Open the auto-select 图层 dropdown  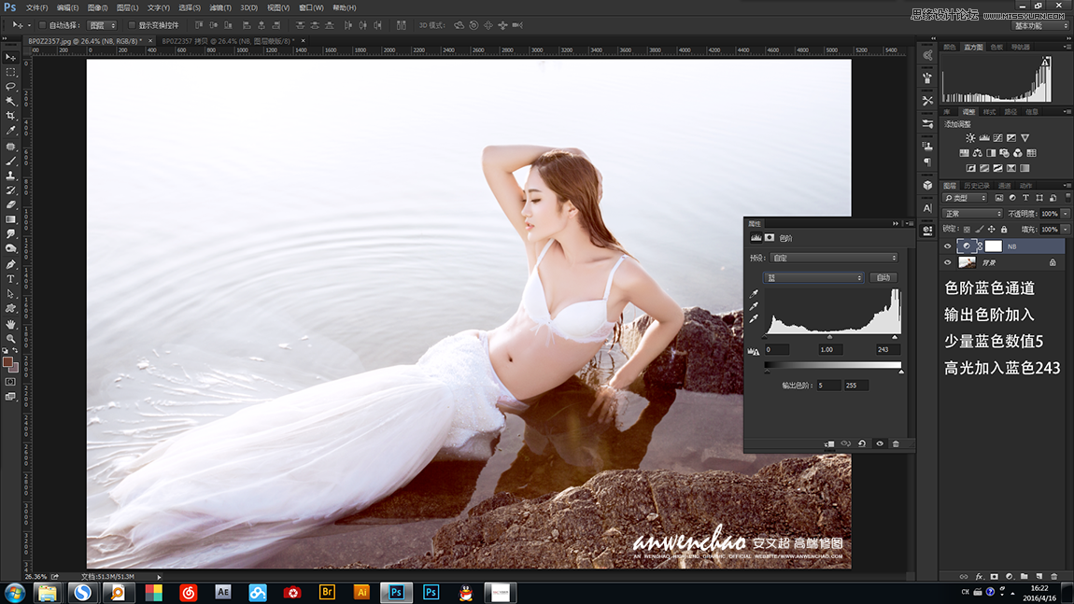pos(102,25)
